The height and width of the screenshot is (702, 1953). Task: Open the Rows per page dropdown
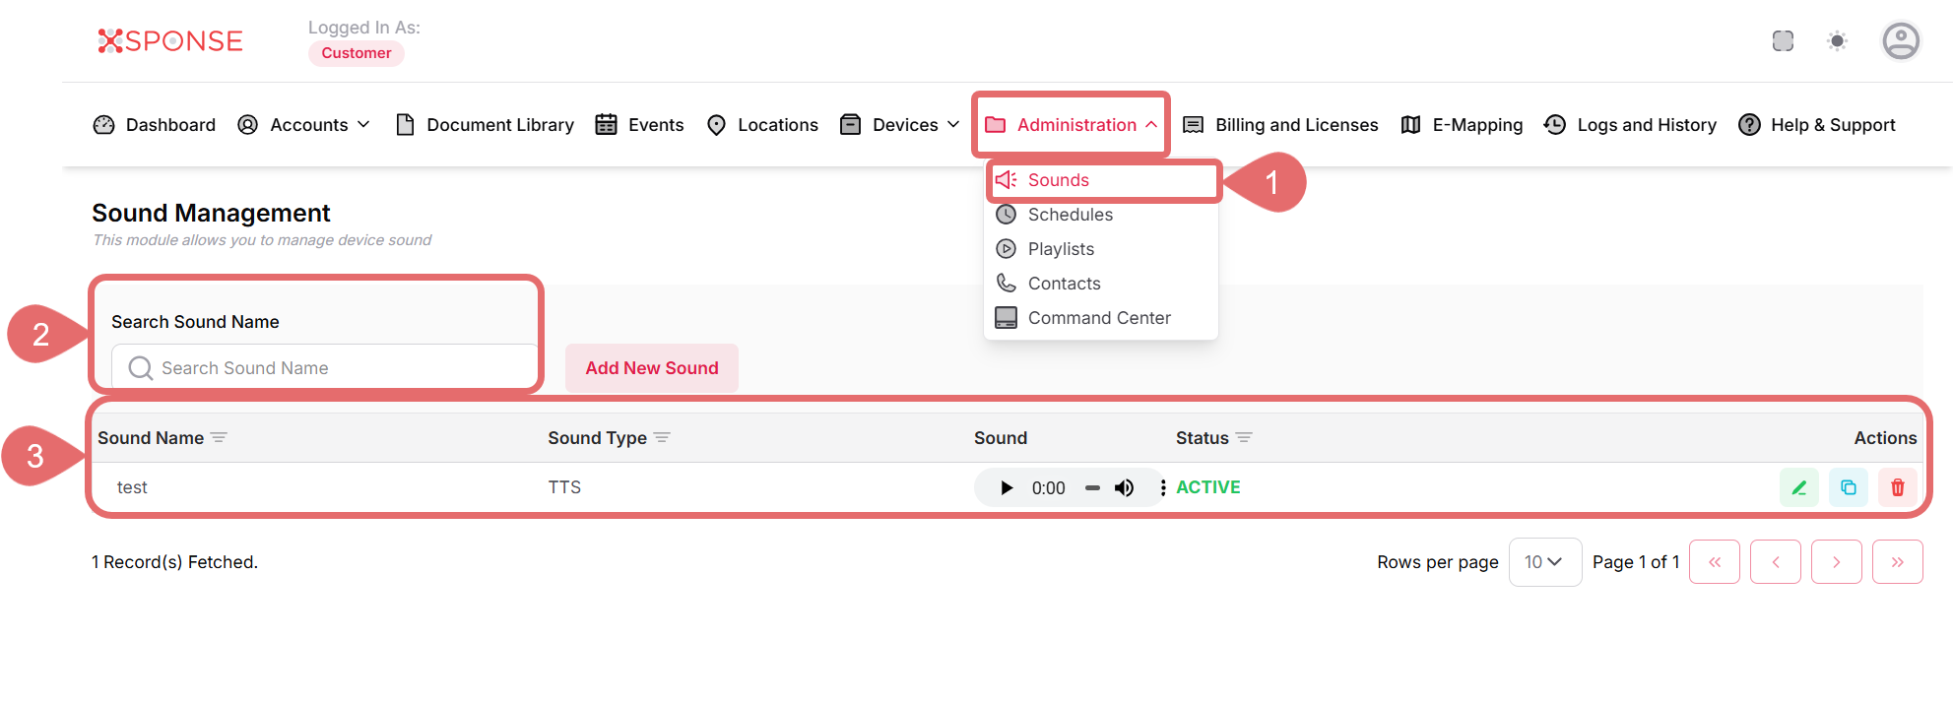[x=1544, y=562]
